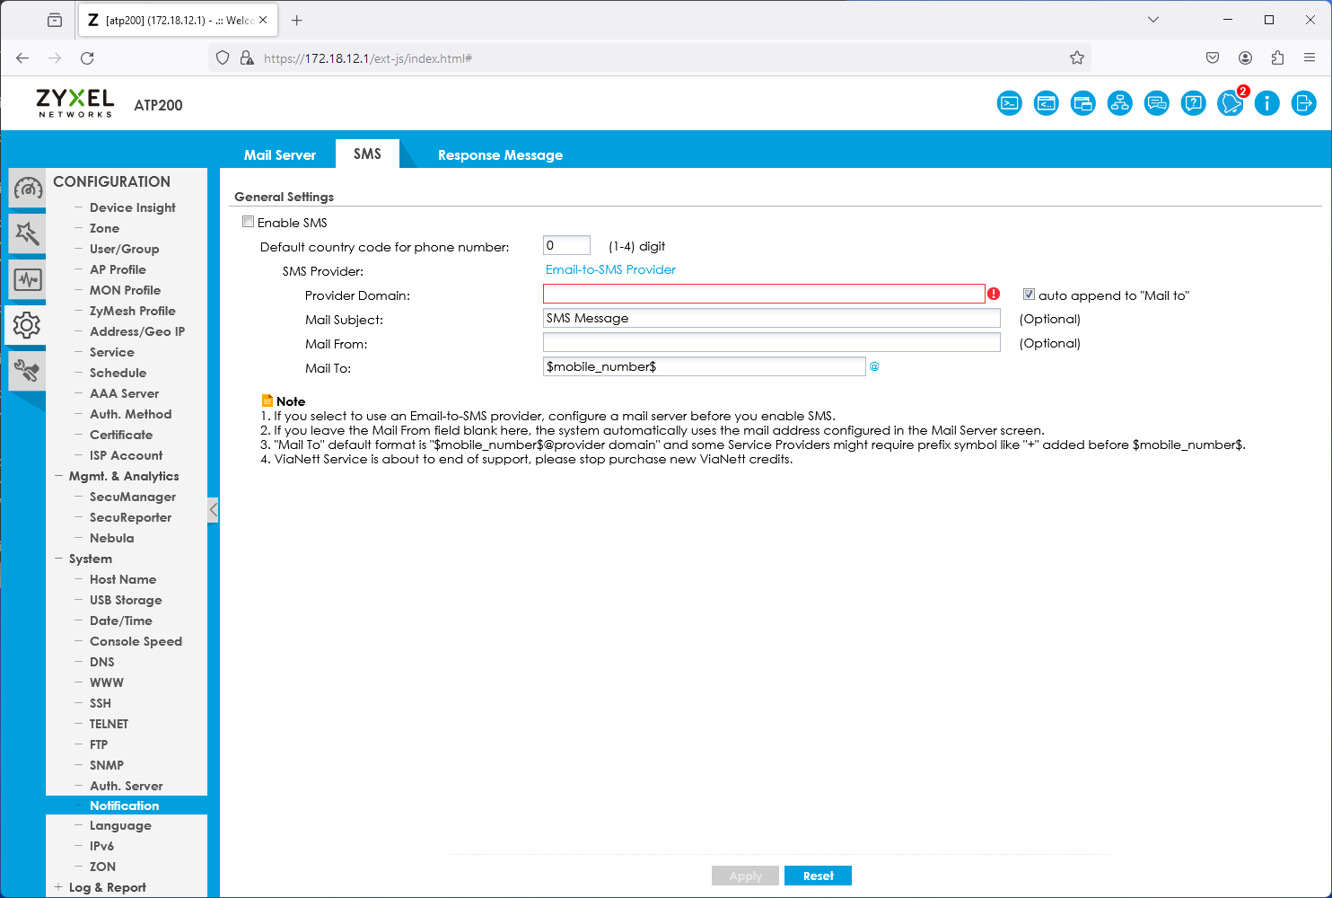Click the ZYXEL Networks logo
This screenshot has height=898, width=1332.
[75, 103]
